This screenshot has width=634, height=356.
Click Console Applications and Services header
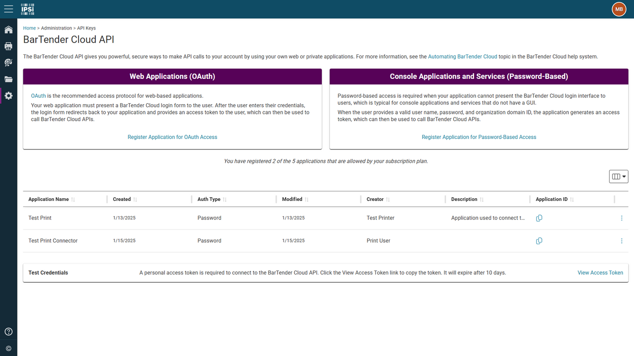pos(479,77)
